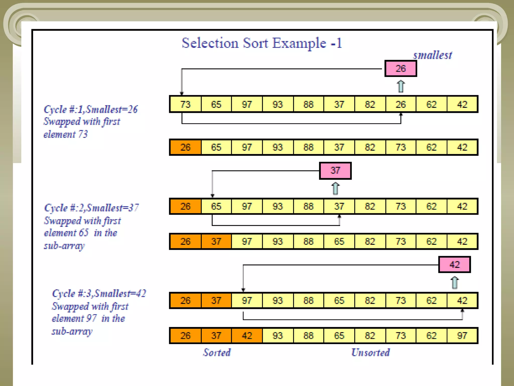Select the pink box containing 42
514x386 pixels.
pos(455,264)
